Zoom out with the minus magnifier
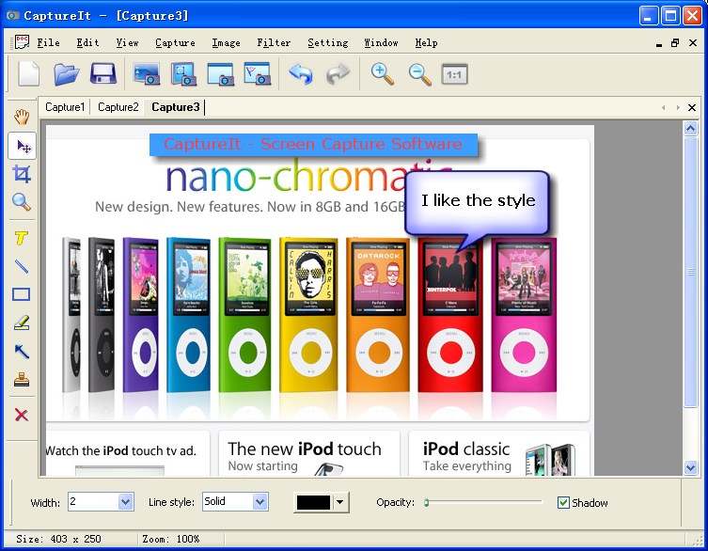Image resolution: width=708 pixels, height=551 pixels. (419, 74)
